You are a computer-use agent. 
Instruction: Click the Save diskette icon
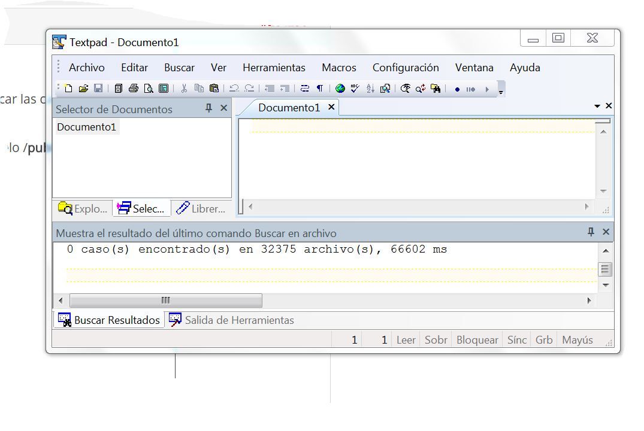click(x=98, y=88)
